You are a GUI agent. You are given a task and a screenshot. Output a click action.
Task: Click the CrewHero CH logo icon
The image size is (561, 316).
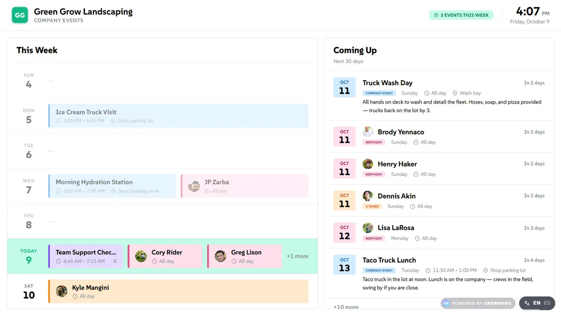tap(446, 303)
